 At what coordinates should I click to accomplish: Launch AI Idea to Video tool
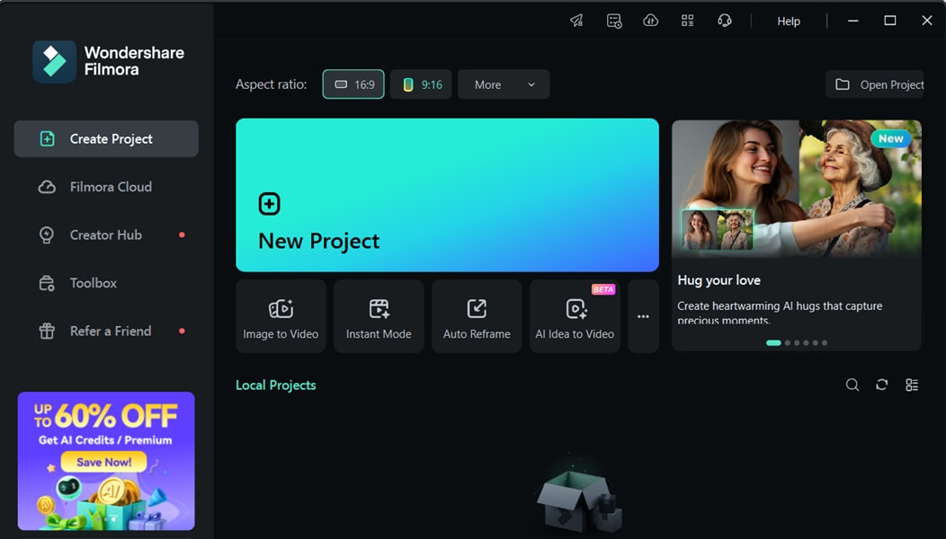[x=575, y=316]
